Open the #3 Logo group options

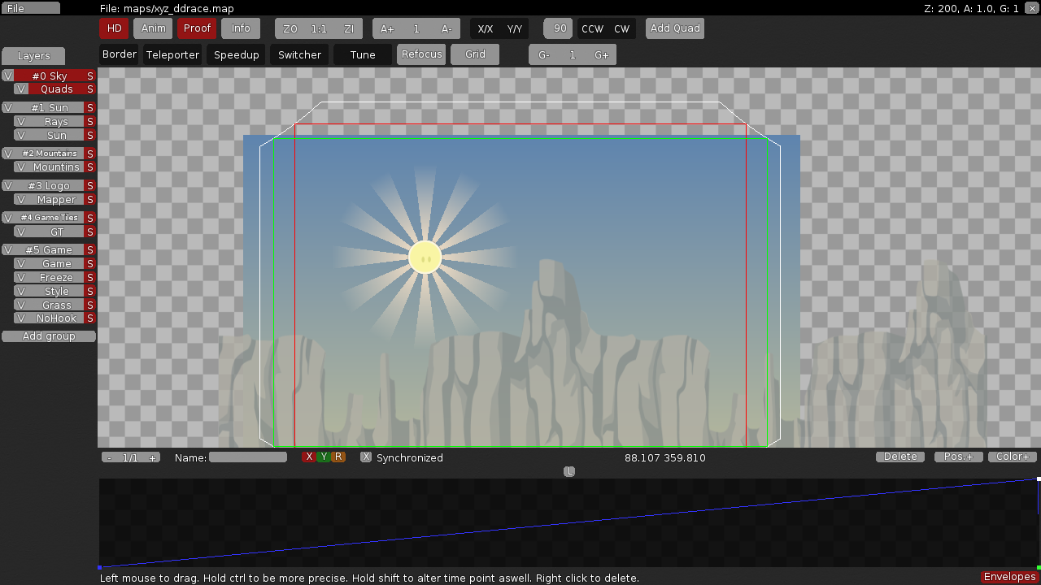pos(48,186)
